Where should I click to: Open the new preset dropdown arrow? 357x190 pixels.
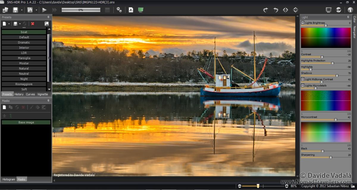tap(9, 24)
